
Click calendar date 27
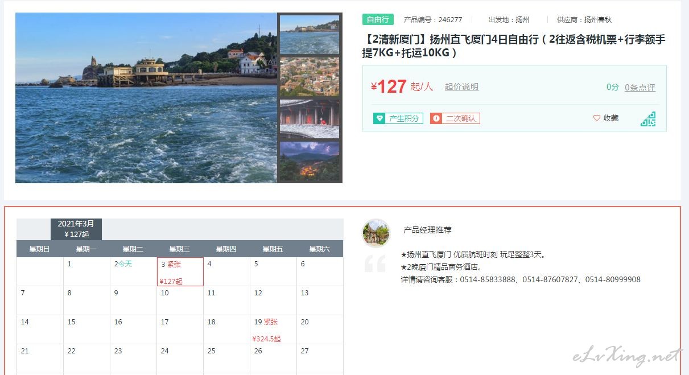[x=320, y=359]
